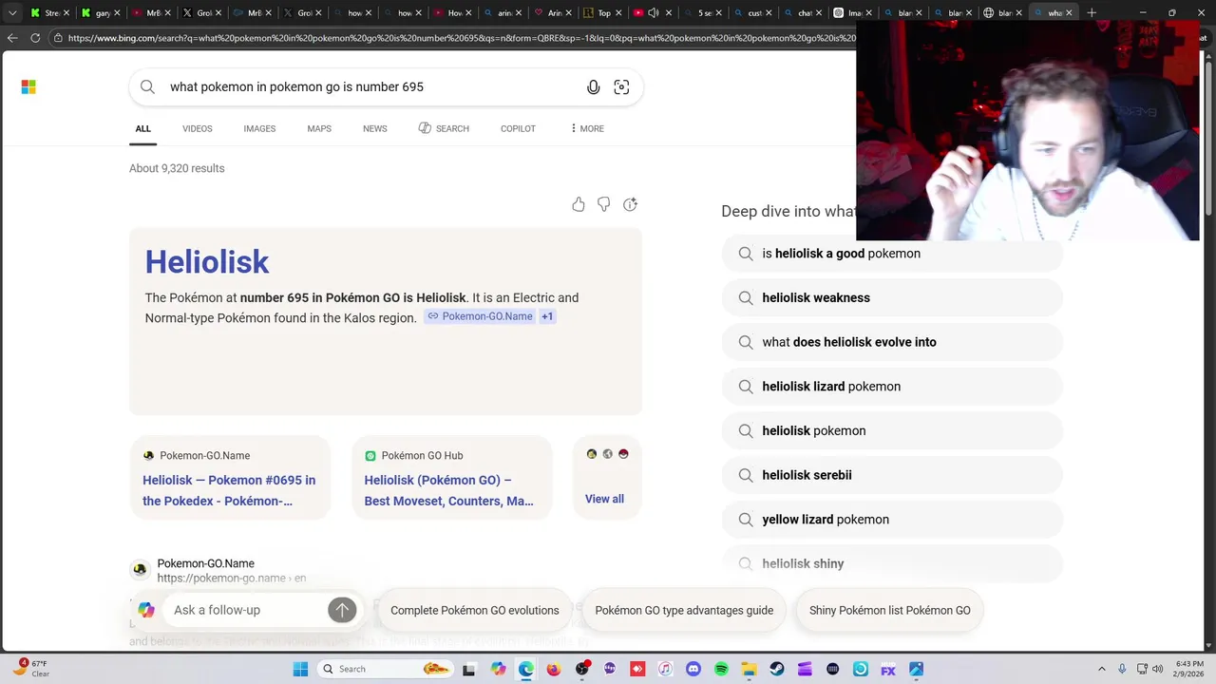
Task: Show hidden system tray icons
Action: [x=1102, y=669]
